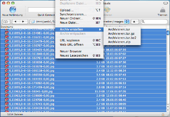170x117 pixels.
Task: Click date 08.02.06 07:43
Action: [x=116, y=75]
